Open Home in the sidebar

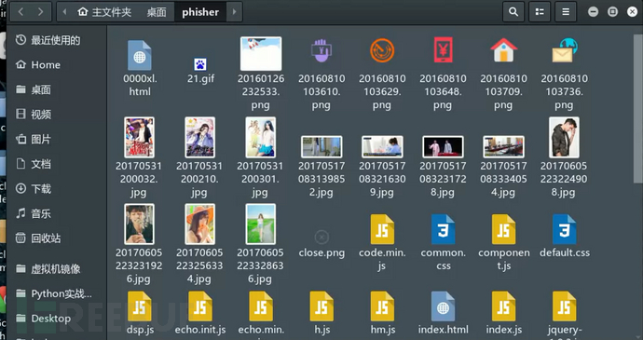point(57,65)
